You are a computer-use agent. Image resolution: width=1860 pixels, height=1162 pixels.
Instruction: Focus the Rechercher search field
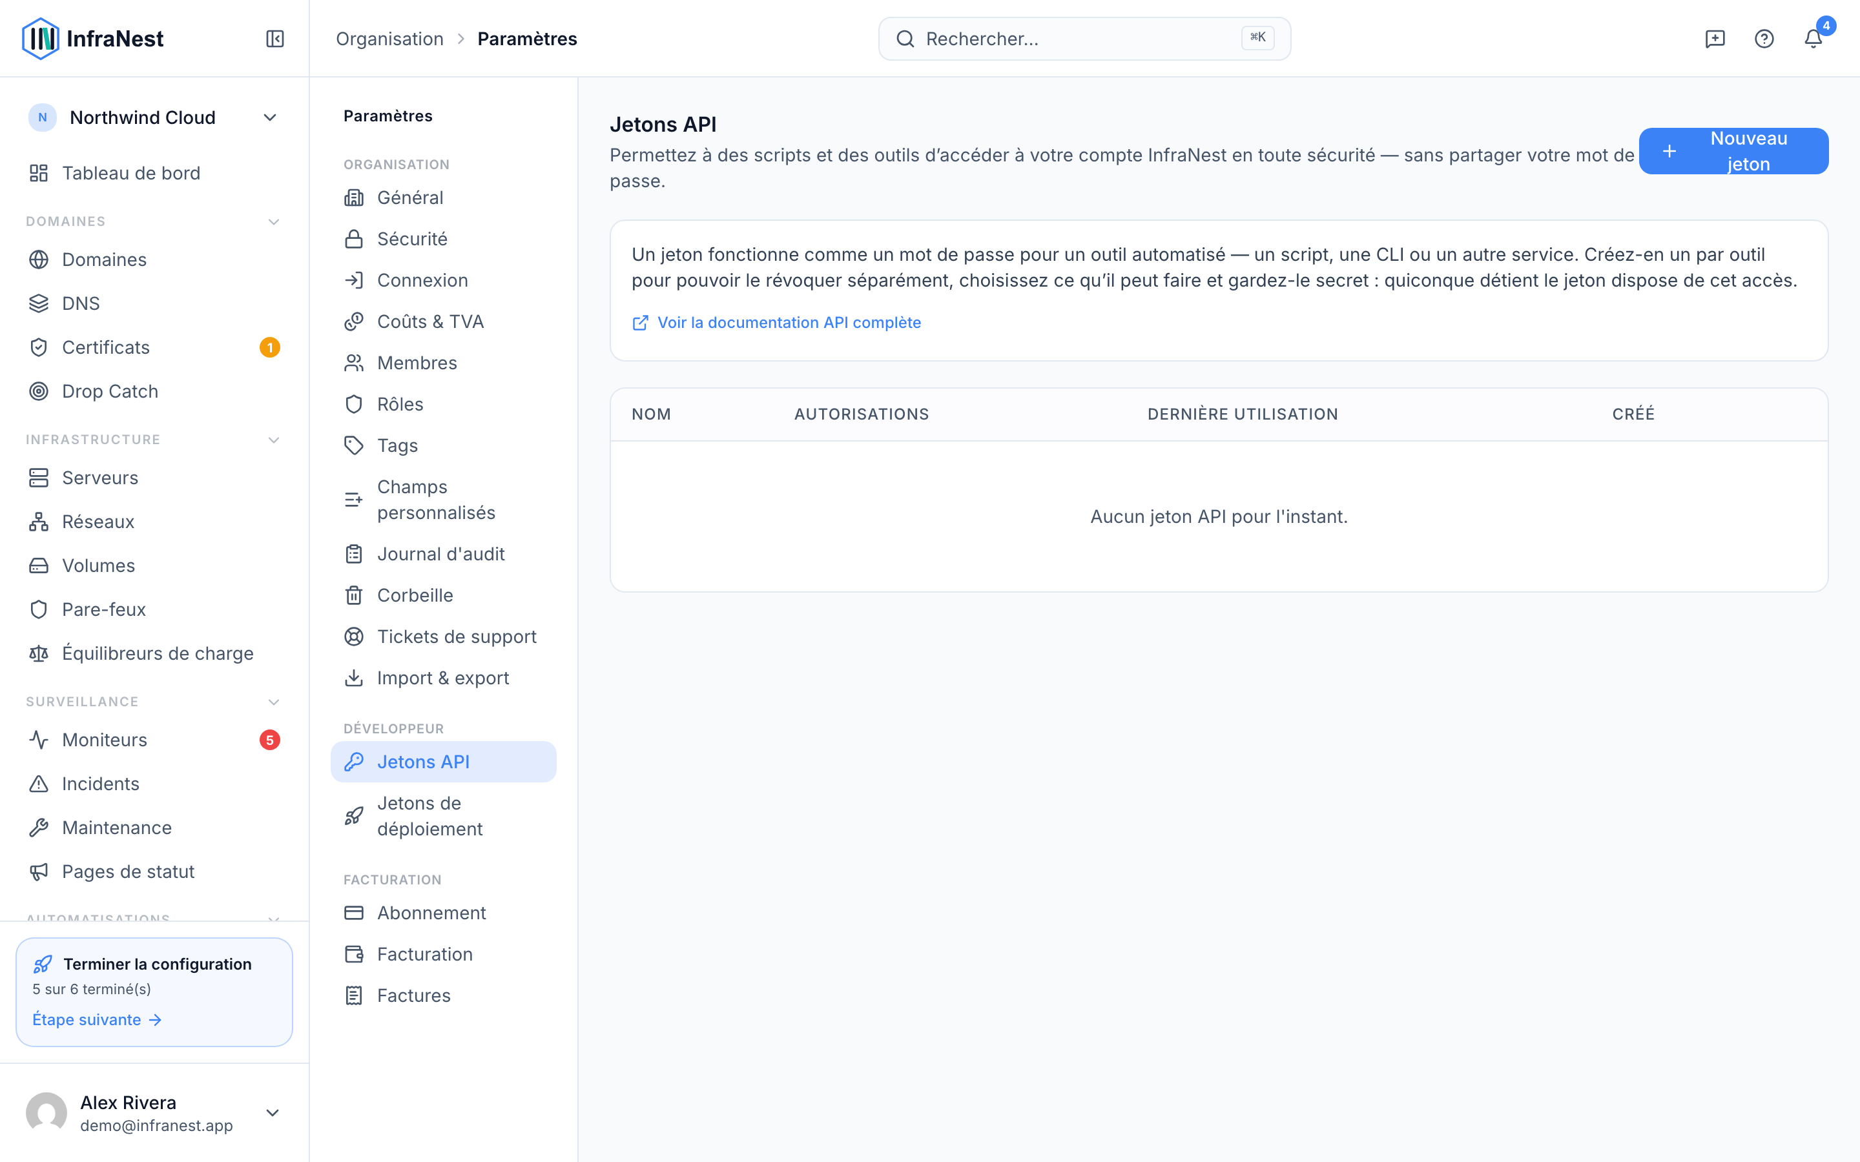click(1084, 39)
